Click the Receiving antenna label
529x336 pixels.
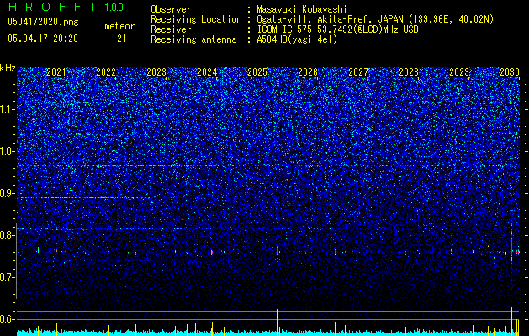point(193,39)
